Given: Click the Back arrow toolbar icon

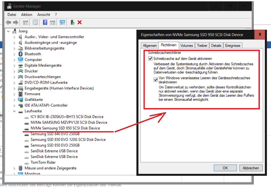Looking at the screenshot, I should 8,22.
